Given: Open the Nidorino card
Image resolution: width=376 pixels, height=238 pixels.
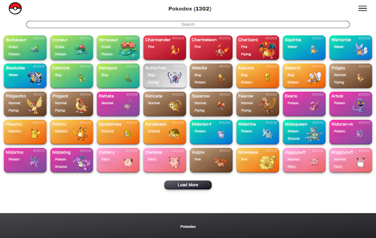Looking at the screenshot, I should tap(25, 160).
